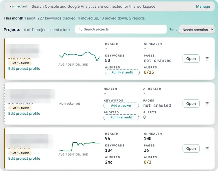Click the keywords count 50
The image size is (218, 171).
[107, 60]
